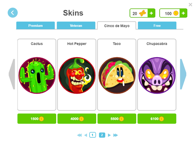Purchase Chupacabra for 6100 coins
Viewport: 195px width, 143px height.
(x=157, y=119)
